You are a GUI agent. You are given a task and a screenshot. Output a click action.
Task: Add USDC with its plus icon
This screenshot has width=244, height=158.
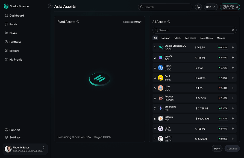233,68
